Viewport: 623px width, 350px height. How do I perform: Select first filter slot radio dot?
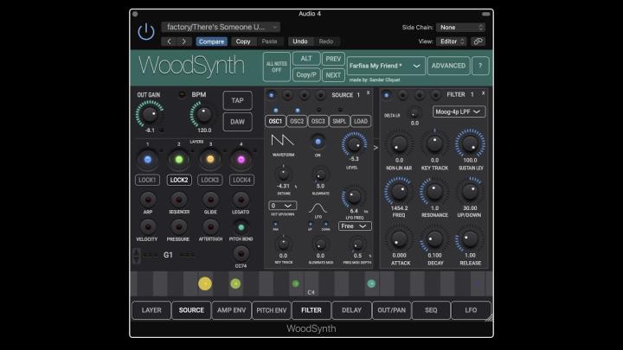tap(386, 95)
